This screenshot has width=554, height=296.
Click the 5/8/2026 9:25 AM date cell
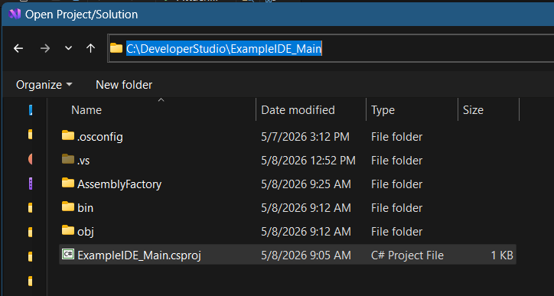[x=306, y=184]
